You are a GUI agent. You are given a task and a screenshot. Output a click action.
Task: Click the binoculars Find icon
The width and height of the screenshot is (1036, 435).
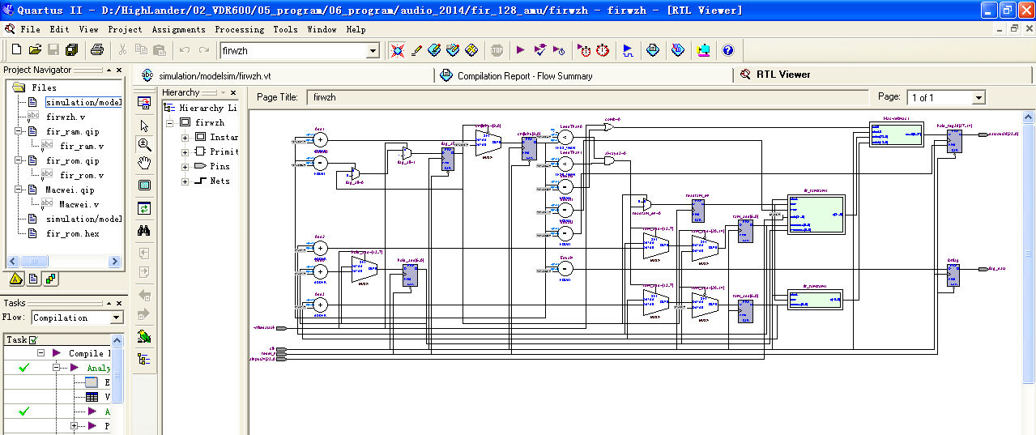[144, 231]
